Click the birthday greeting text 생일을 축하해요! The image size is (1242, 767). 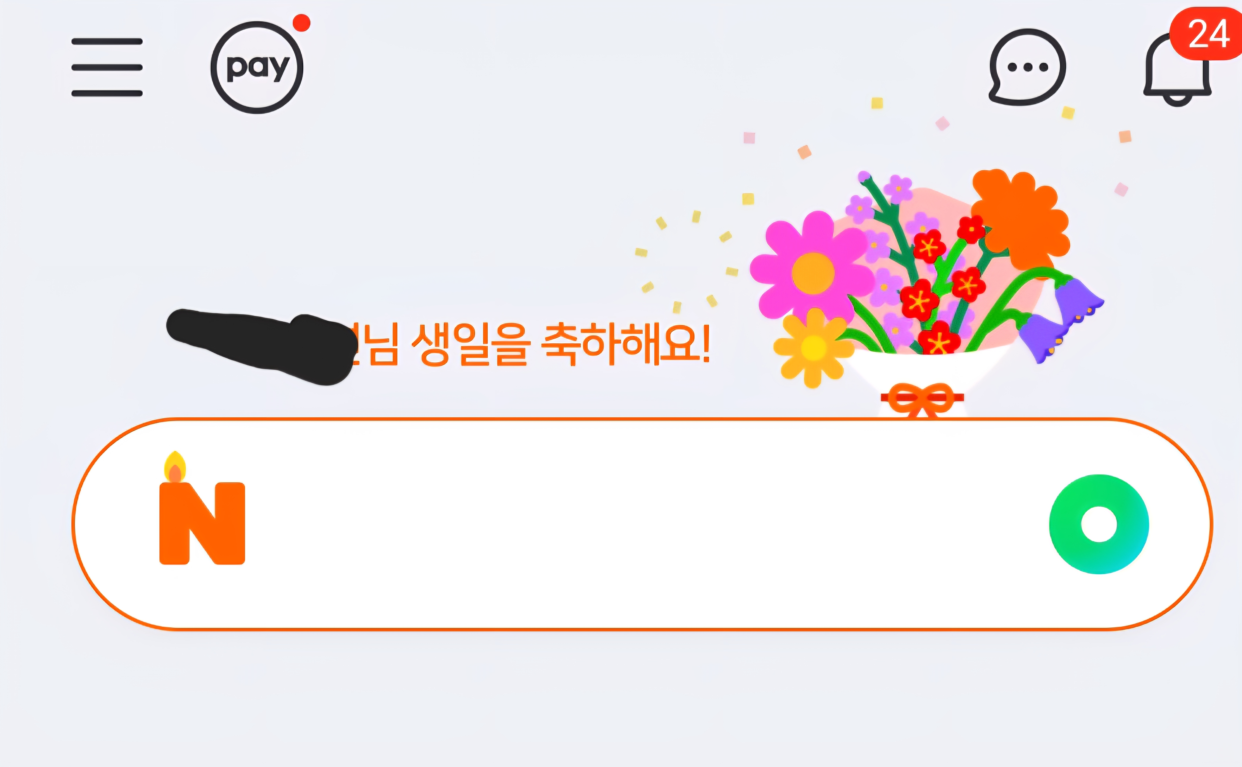(x=561, y=345)
